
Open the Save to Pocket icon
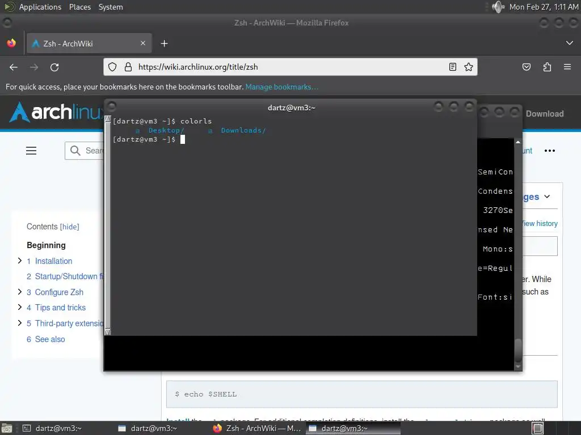click(527, 67)
